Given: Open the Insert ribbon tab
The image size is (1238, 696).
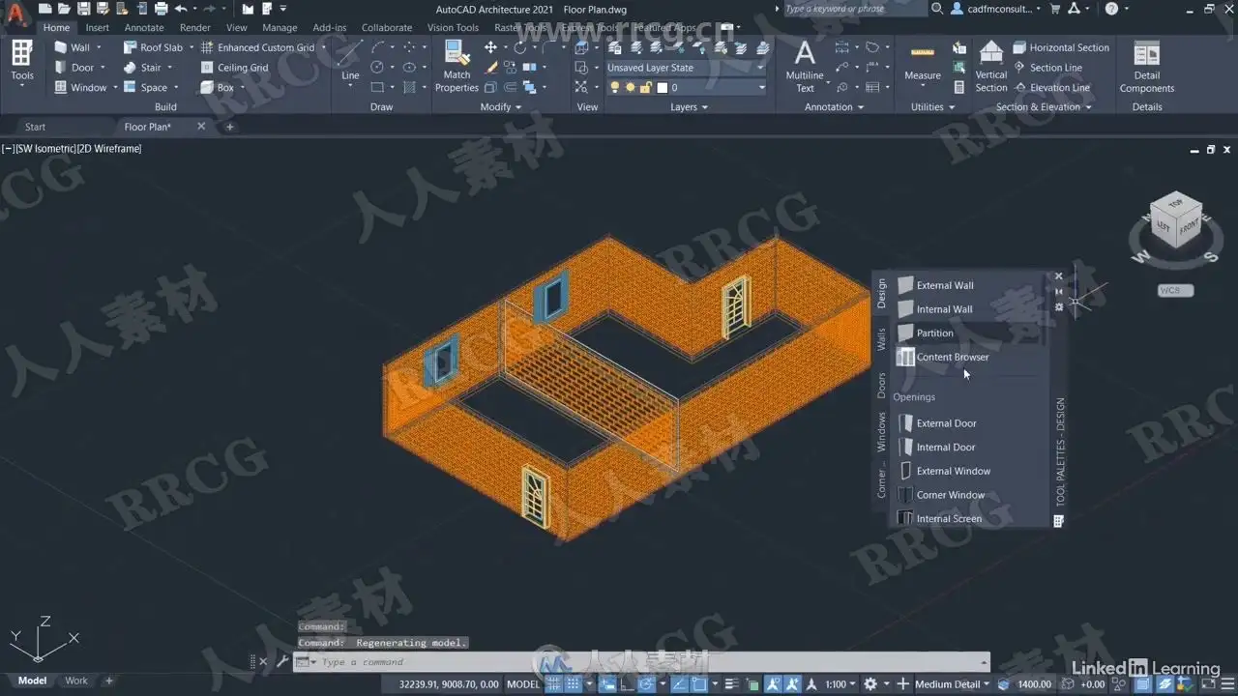Looking at the screenshot, I should pos(98,28).
